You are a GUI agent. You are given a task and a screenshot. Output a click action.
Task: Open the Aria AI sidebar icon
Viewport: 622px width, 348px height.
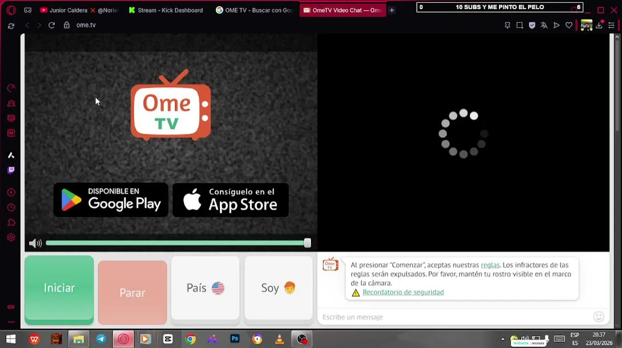(11, 155)
